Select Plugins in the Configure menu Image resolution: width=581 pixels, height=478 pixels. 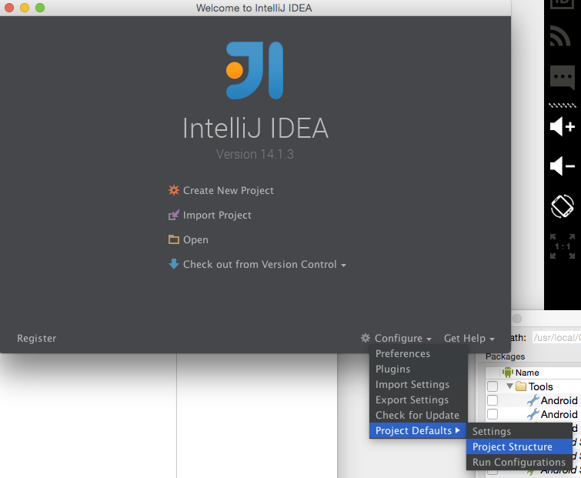[x=419, y=369]
